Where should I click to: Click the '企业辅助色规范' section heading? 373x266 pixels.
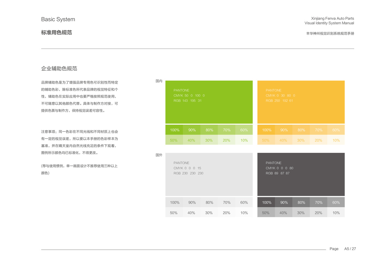coord(59,68)
